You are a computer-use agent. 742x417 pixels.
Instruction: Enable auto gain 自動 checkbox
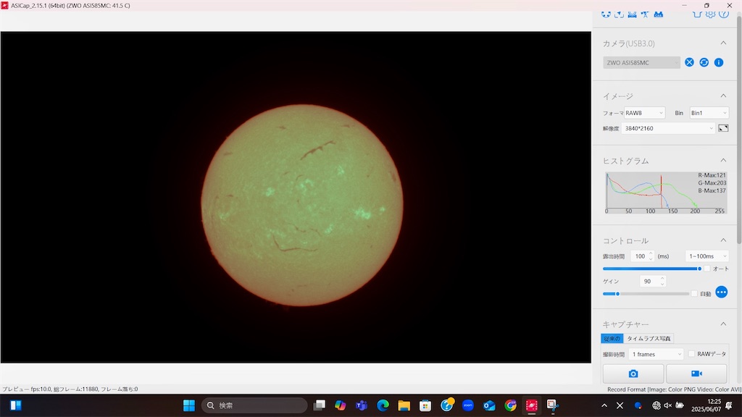tap(694, 294)
